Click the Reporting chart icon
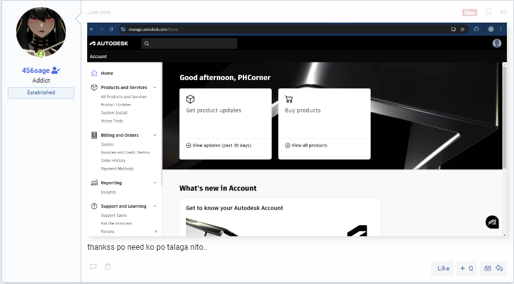Viewport: 514px width, 284px height. [x=94, y=183]
